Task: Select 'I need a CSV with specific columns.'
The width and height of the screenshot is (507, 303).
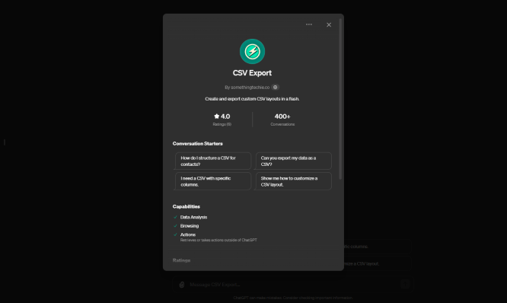Action: (212, 181)
